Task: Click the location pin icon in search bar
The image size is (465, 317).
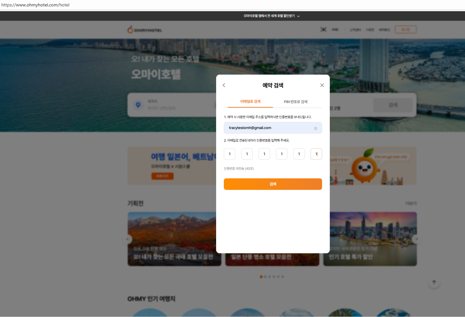Action: click(x=138, y=105)
